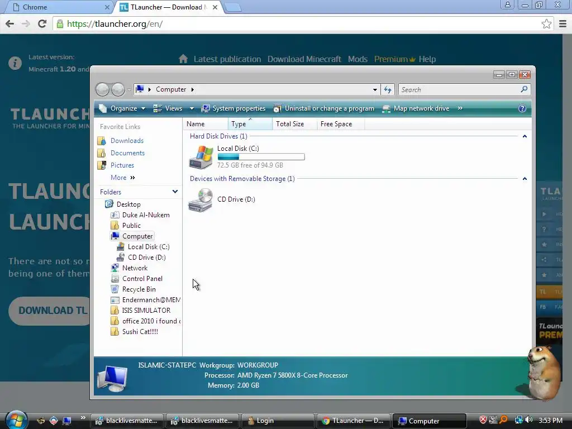Select ISIS SIMULATOR folder in tree

(146, 311)
